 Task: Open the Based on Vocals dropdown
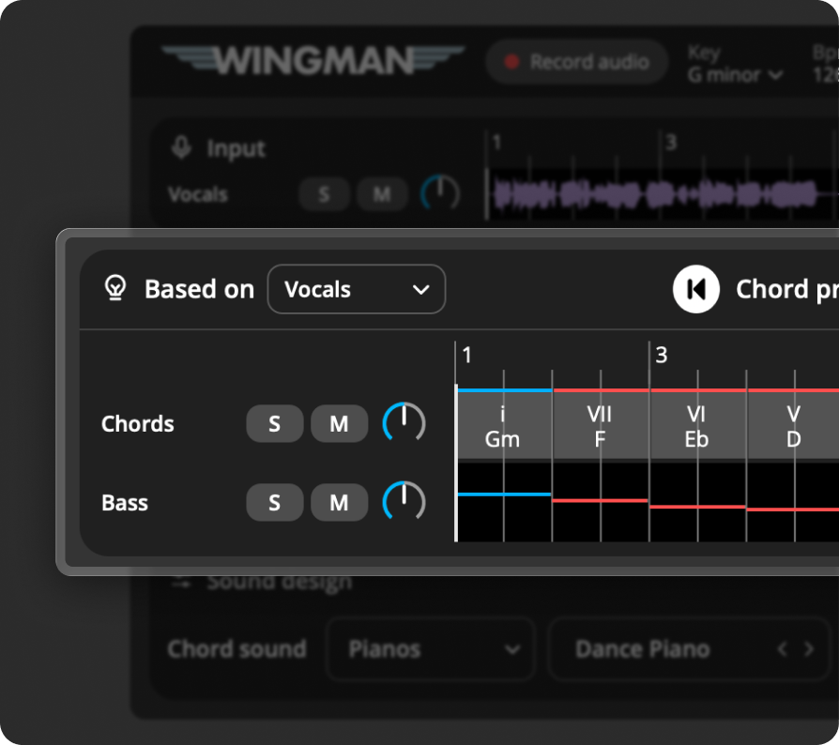pyautogui.click(x=356, y=289)
